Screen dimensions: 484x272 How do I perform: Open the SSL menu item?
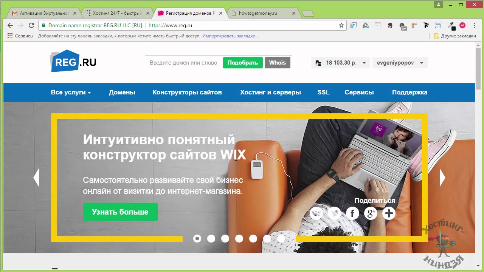pos(324,92)
